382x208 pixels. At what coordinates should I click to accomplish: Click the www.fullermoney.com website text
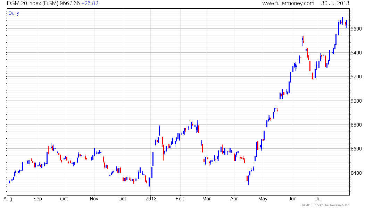click(x=288, y=3)
